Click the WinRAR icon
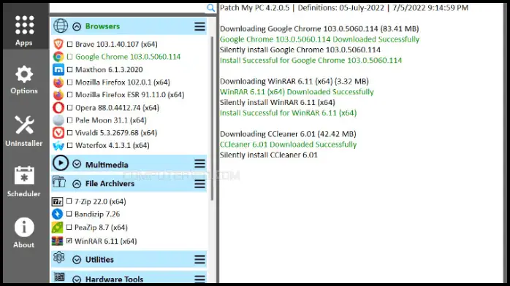Viewport: 510px width, 286px height. [x=58, y=241]
